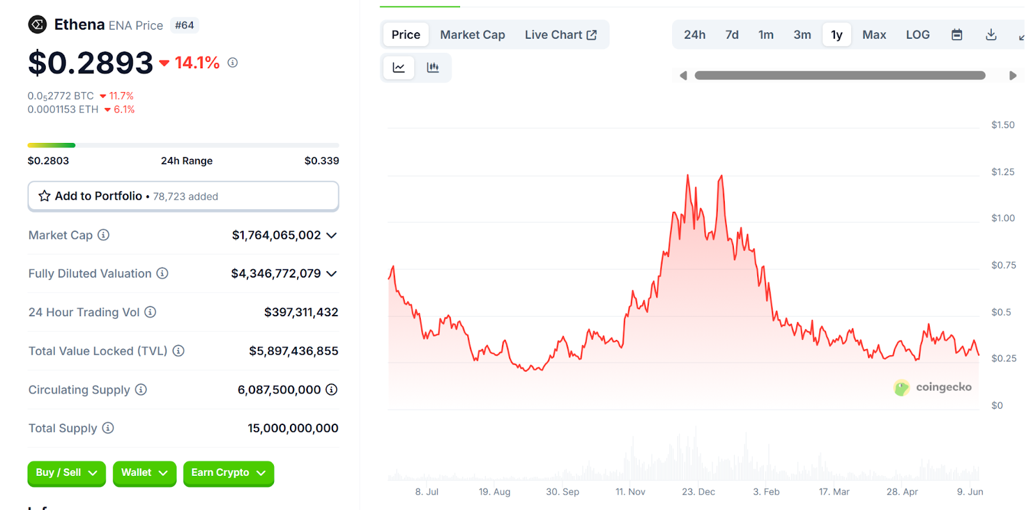Expand Fully Diluted Valuation chevron
Image resolution: width=1031 pixels, height=510 pixels.
(331, 274)
